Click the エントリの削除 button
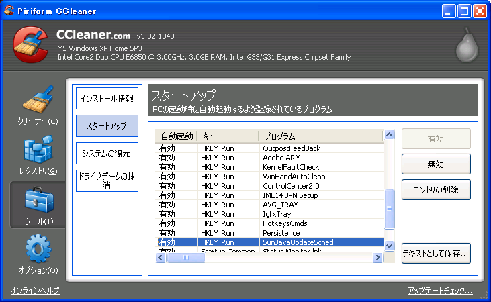 (x=436, y=190)
